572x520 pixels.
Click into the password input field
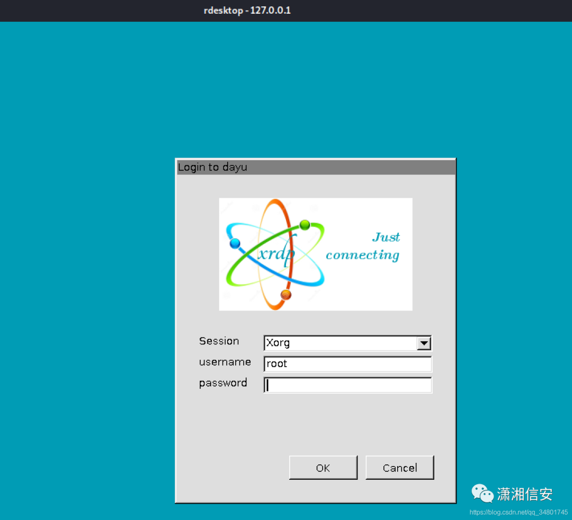(347, 385)
